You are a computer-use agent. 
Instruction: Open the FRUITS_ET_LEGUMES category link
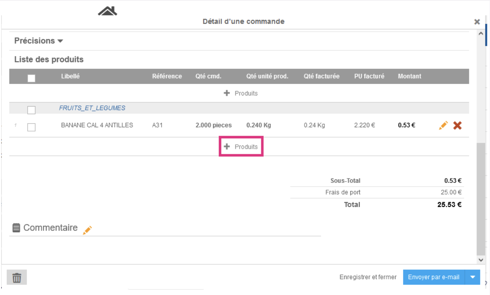[92, 108]
